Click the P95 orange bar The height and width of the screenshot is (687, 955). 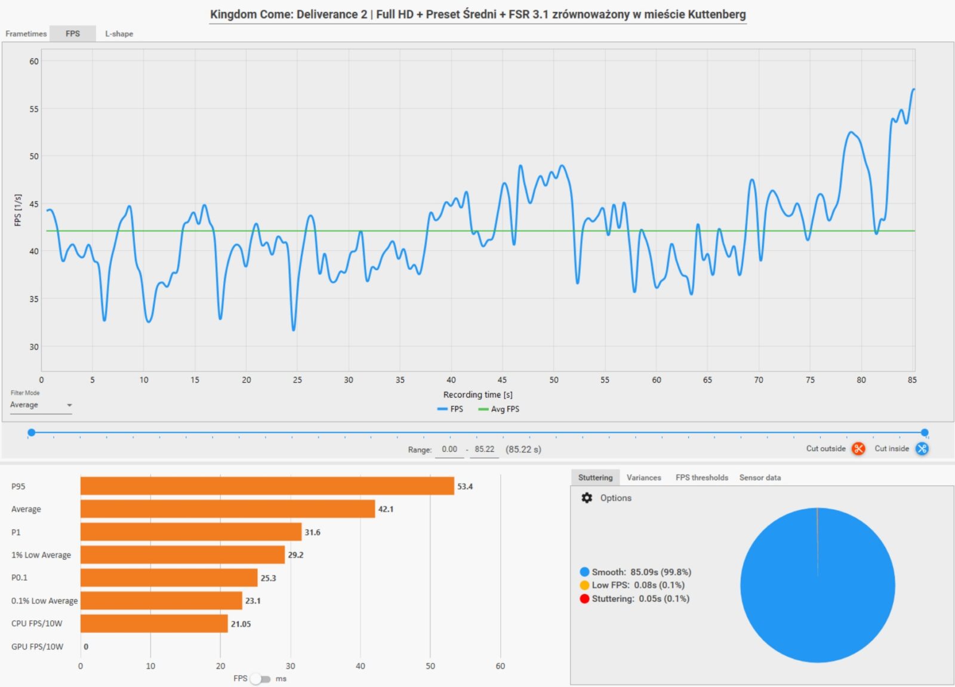pyautogui.click(x=267, y=486)
